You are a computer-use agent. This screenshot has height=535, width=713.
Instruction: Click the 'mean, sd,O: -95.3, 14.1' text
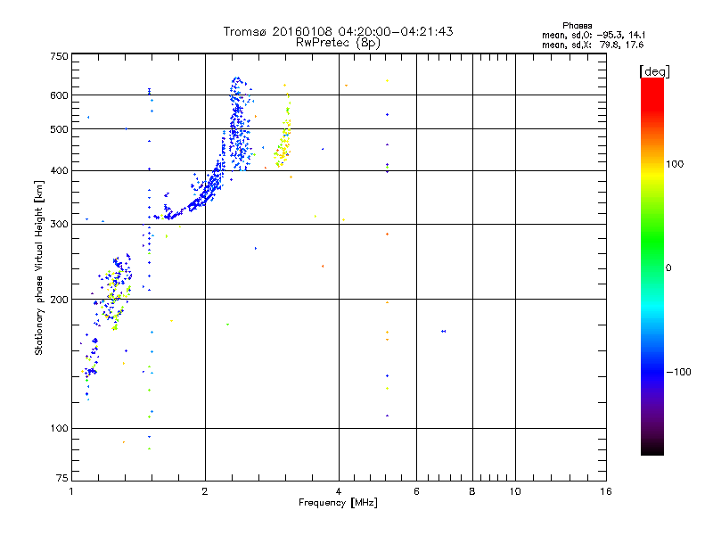pos(593,35)
